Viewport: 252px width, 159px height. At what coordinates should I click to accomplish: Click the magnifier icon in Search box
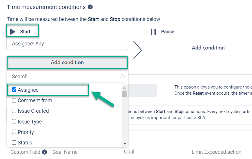point(122,77)
